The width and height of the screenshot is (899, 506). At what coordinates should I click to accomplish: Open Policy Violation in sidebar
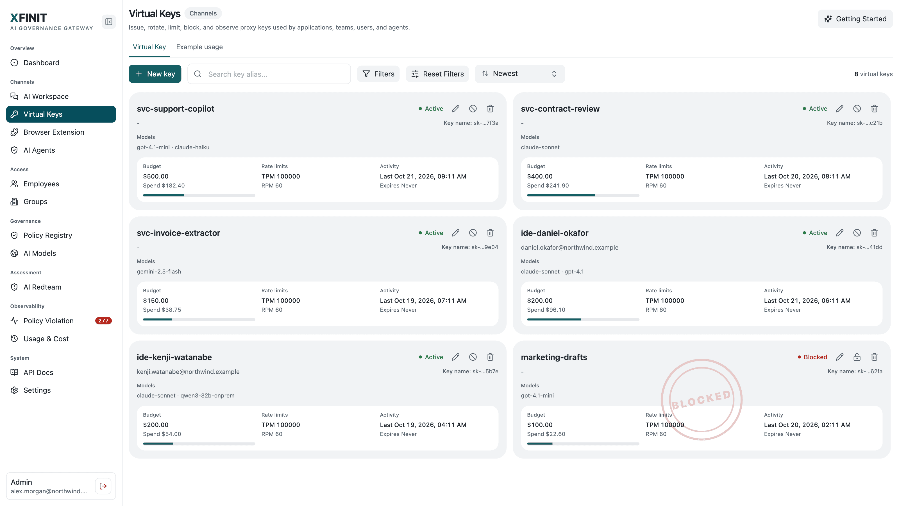click(x=61, y=321)
